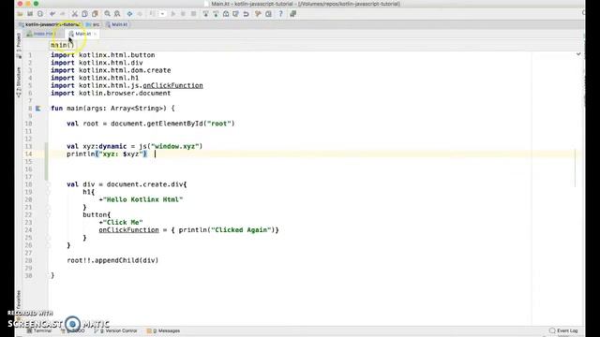Toggle the Structure tool window sidebar button

pyautogui.click(x=19, y=82)
